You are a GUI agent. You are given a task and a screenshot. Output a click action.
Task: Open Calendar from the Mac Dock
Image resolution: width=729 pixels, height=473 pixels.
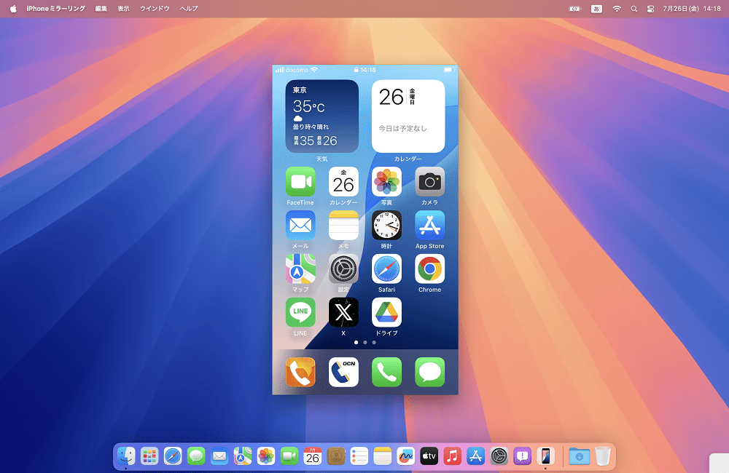point(313,456)
